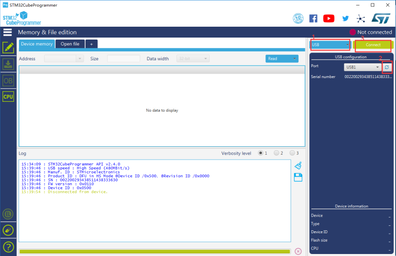Open the ST community network icon

pos(360,18)
